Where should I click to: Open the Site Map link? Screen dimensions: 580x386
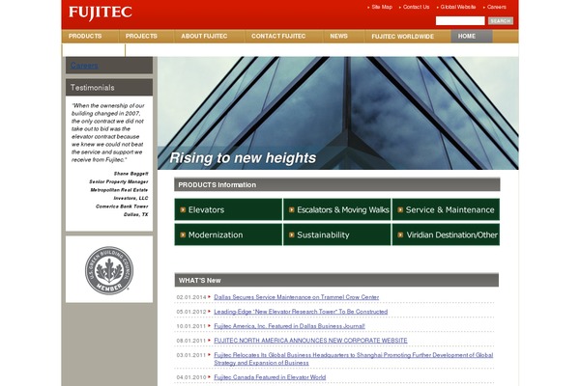point(382,7)
